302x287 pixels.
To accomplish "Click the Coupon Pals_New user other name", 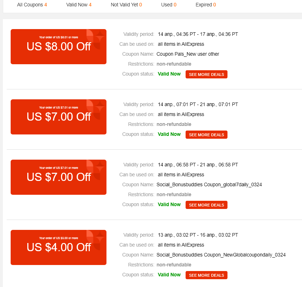I will click(188, 54).
